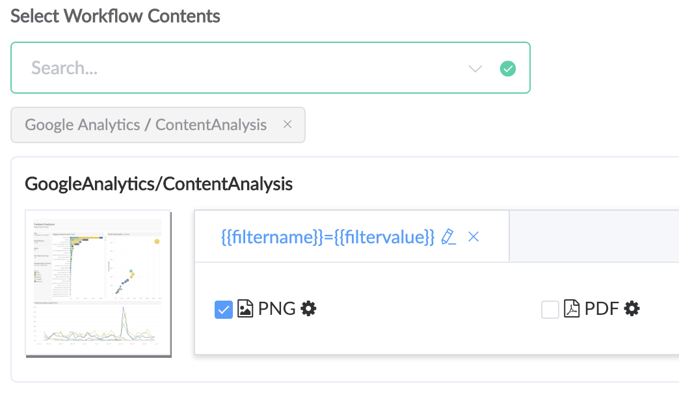Click the PDF format label
The height and width of the screenshot is (419, 679).
[602, 309]
